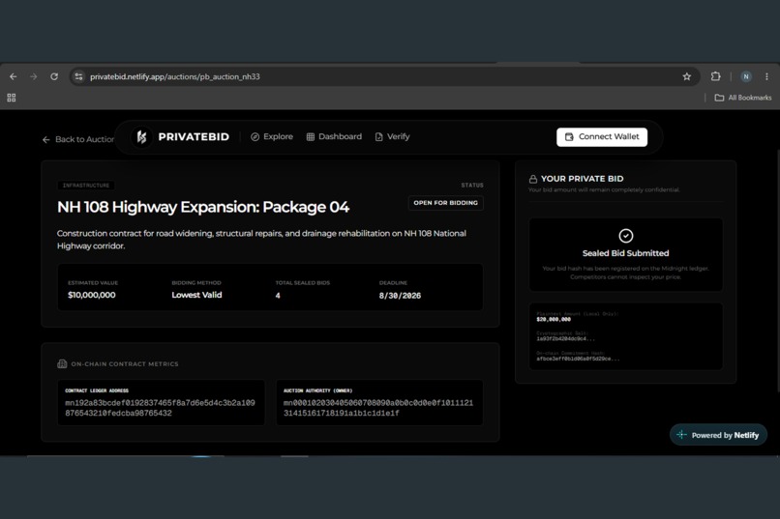Open the Explore nav item

point(272,136)
